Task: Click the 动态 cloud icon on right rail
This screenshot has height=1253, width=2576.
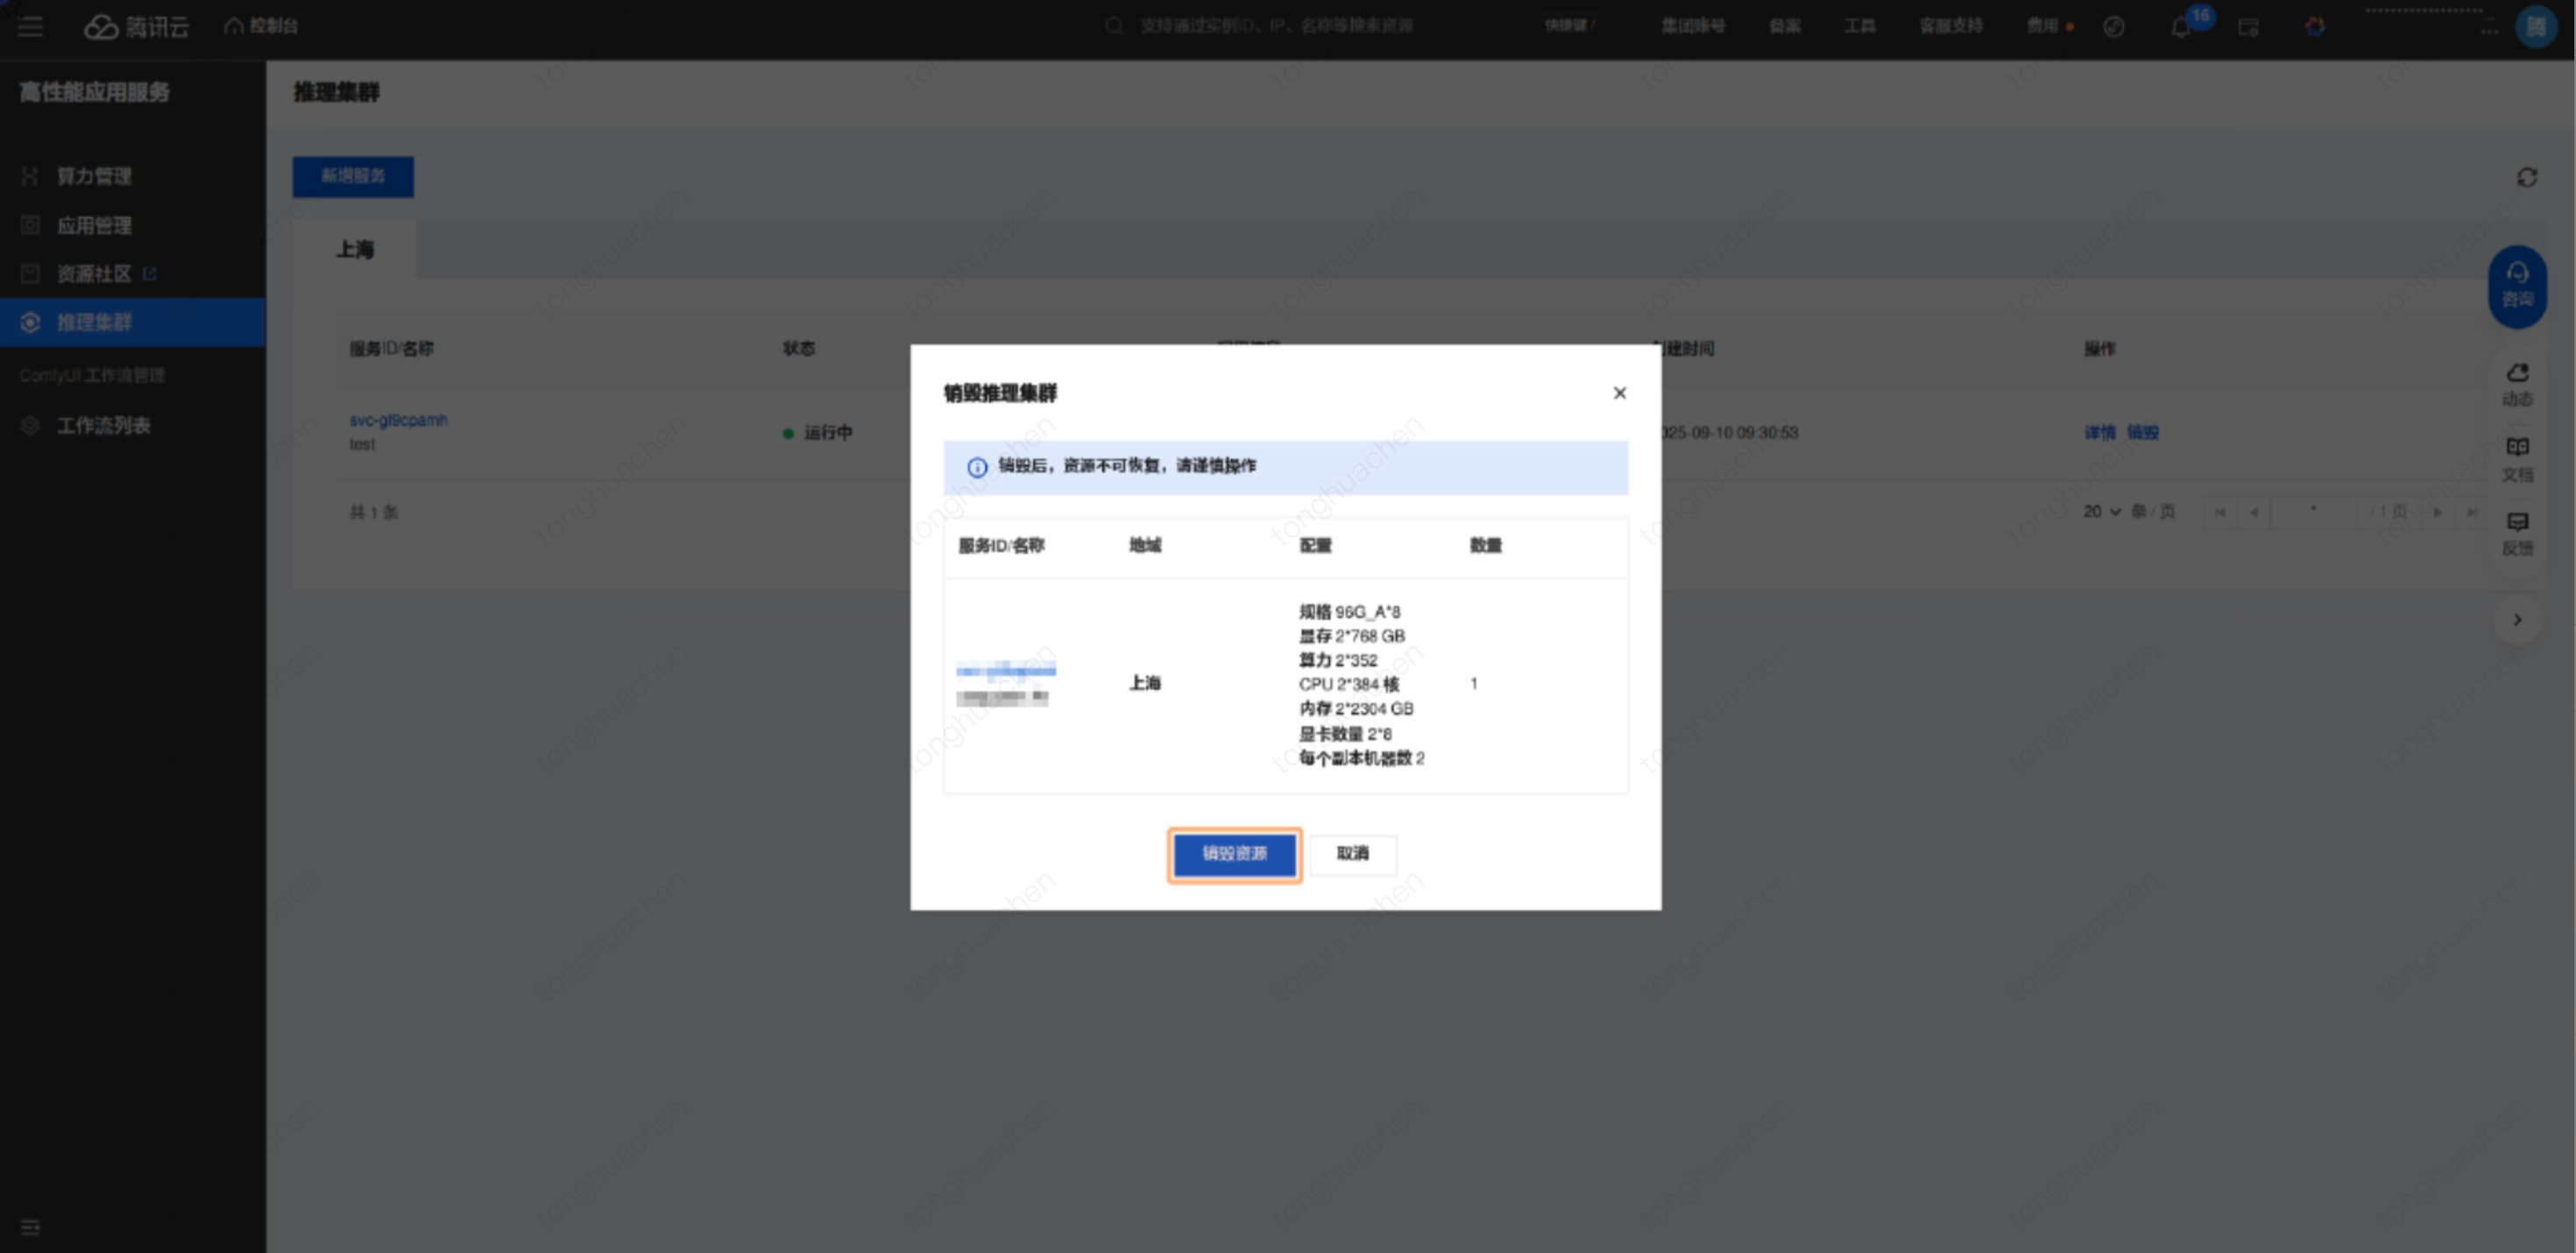Action: pyautogui.click(x=2517, y=383)
